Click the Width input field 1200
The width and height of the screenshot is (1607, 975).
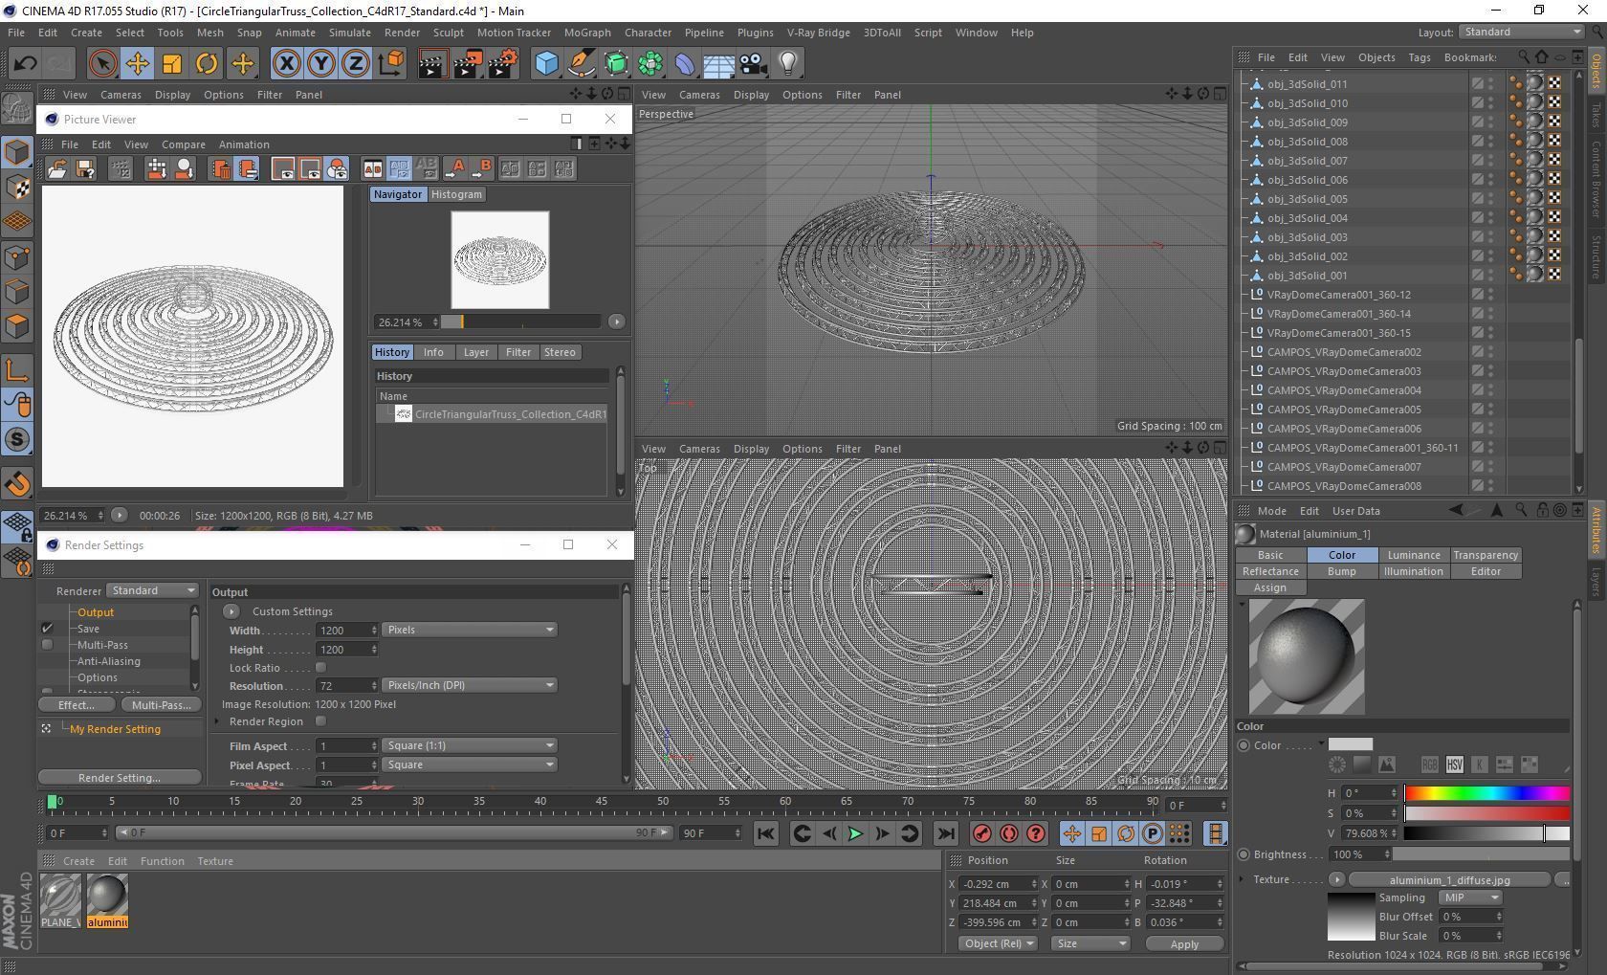[x=342, y=630]
